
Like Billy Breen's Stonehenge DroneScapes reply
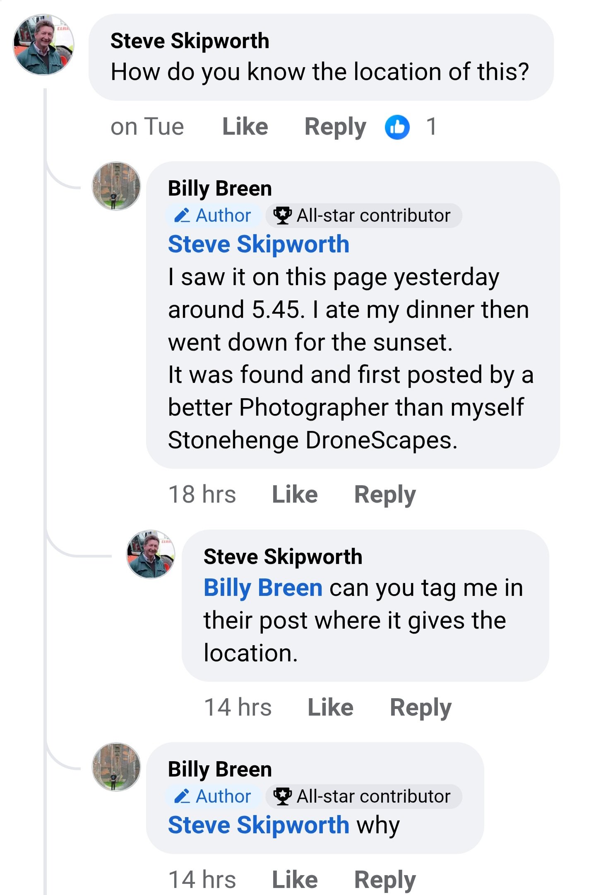tap(295, 494)
